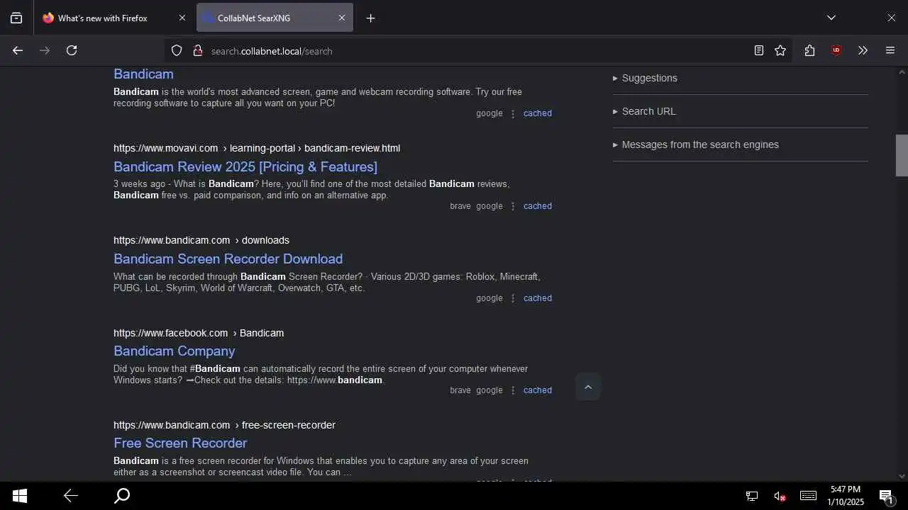This screenshot has height=510, width=908.
Task: Go back one page in Firefox
Action: pos(18,50)
